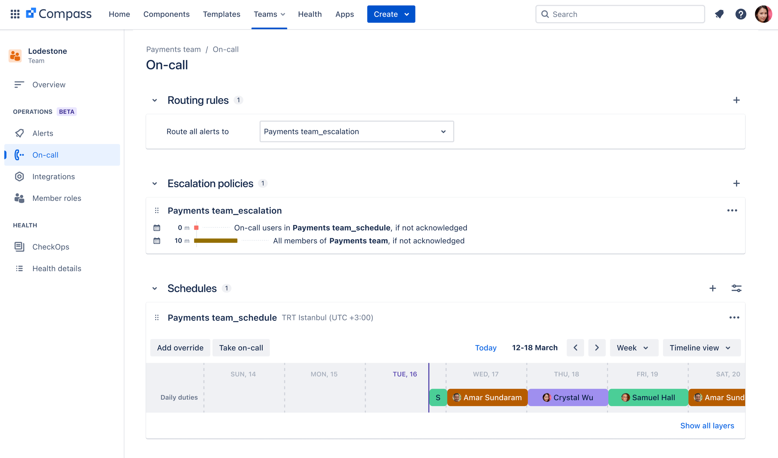This screenshot has width=778, height=458.
Task: Click the Search input field
Action: pyautogui.click(x=619, y=14)
